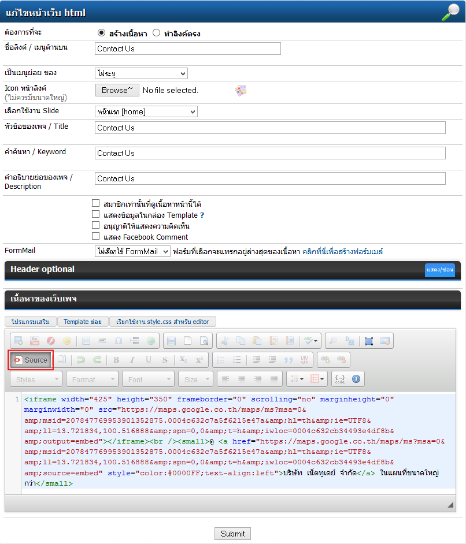Click the Insert Table icon
This screenshot has width=466, height=544.
(x=86, y=341)
